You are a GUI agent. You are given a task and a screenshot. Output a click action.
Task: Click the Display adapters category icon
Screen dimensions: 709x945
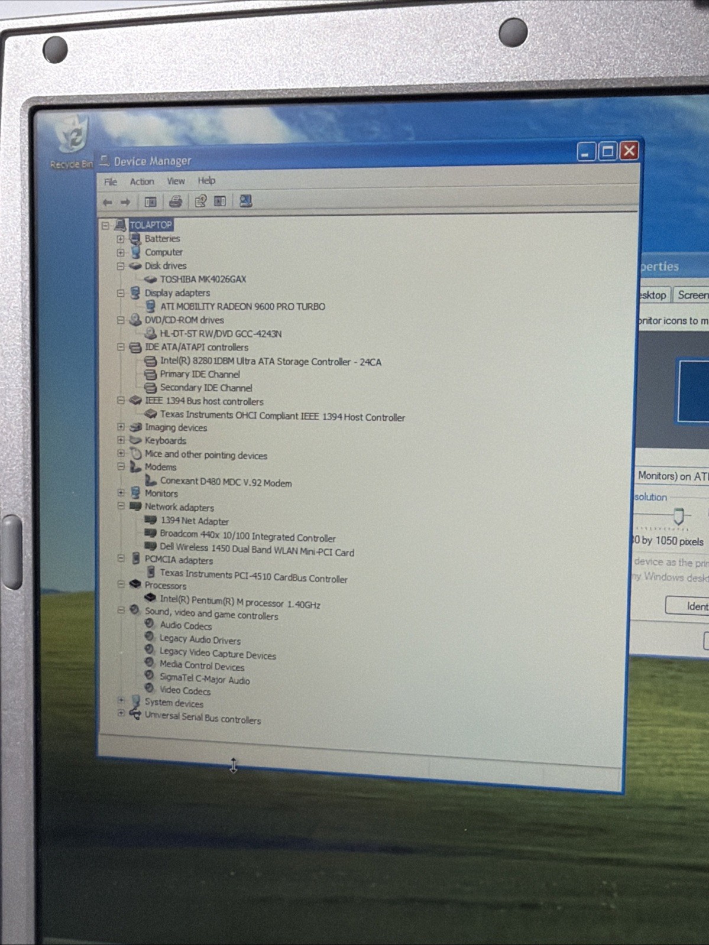[x=135, y=293]
